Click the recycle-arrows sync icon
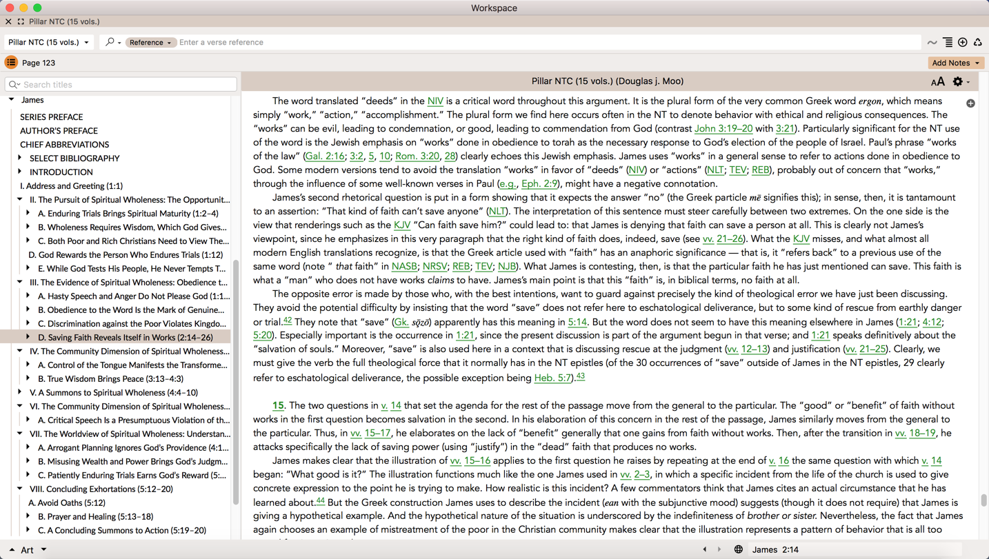989x559 pixels. [x=978, y=43]
